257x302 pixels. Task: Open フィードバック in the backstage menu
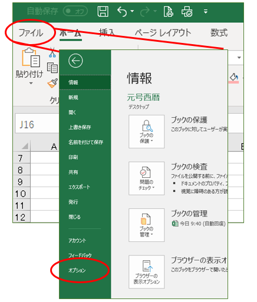coord(85,255)
